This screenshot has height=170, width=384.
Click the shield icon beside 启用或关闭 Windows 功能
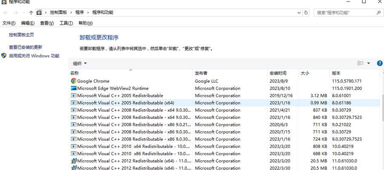click(x=4, y=56)
